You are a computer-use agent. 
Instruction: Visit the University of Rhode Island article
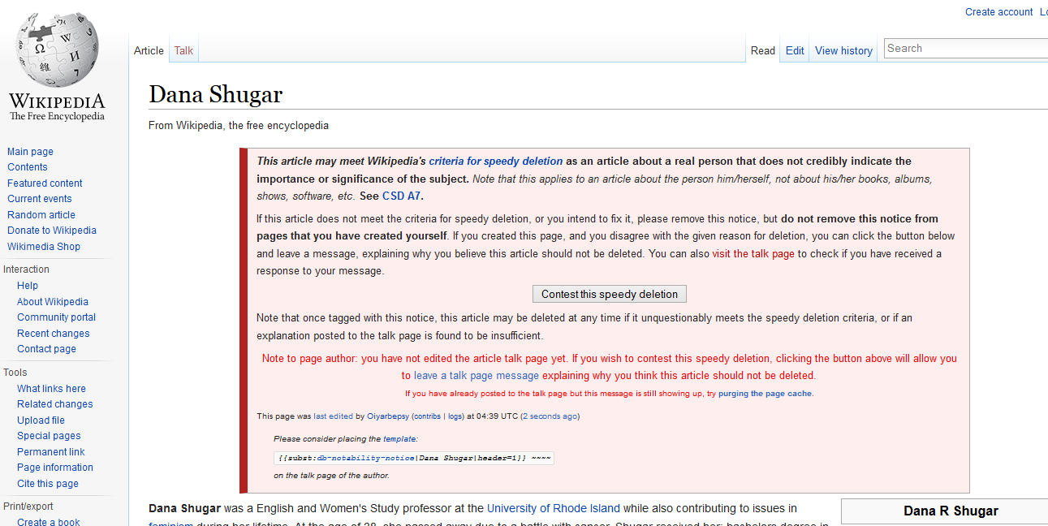point(554,508)
